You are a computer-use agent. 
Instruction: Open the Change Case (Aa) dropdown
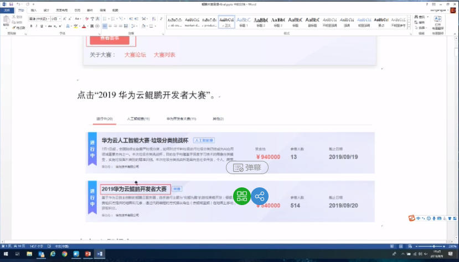click(x=78, y=19)
